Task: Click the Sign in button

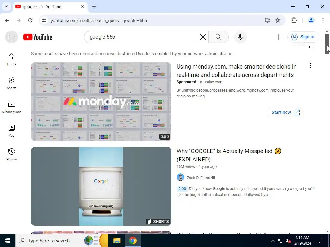Action: point(303,37)
